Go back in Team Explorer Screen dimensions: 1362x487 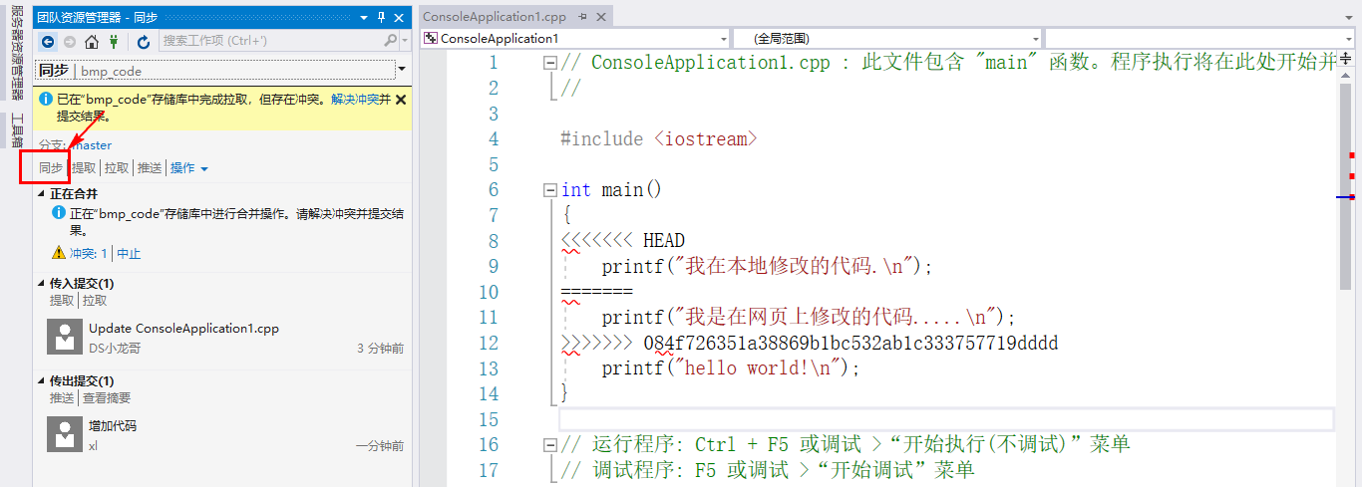[48, 42]
